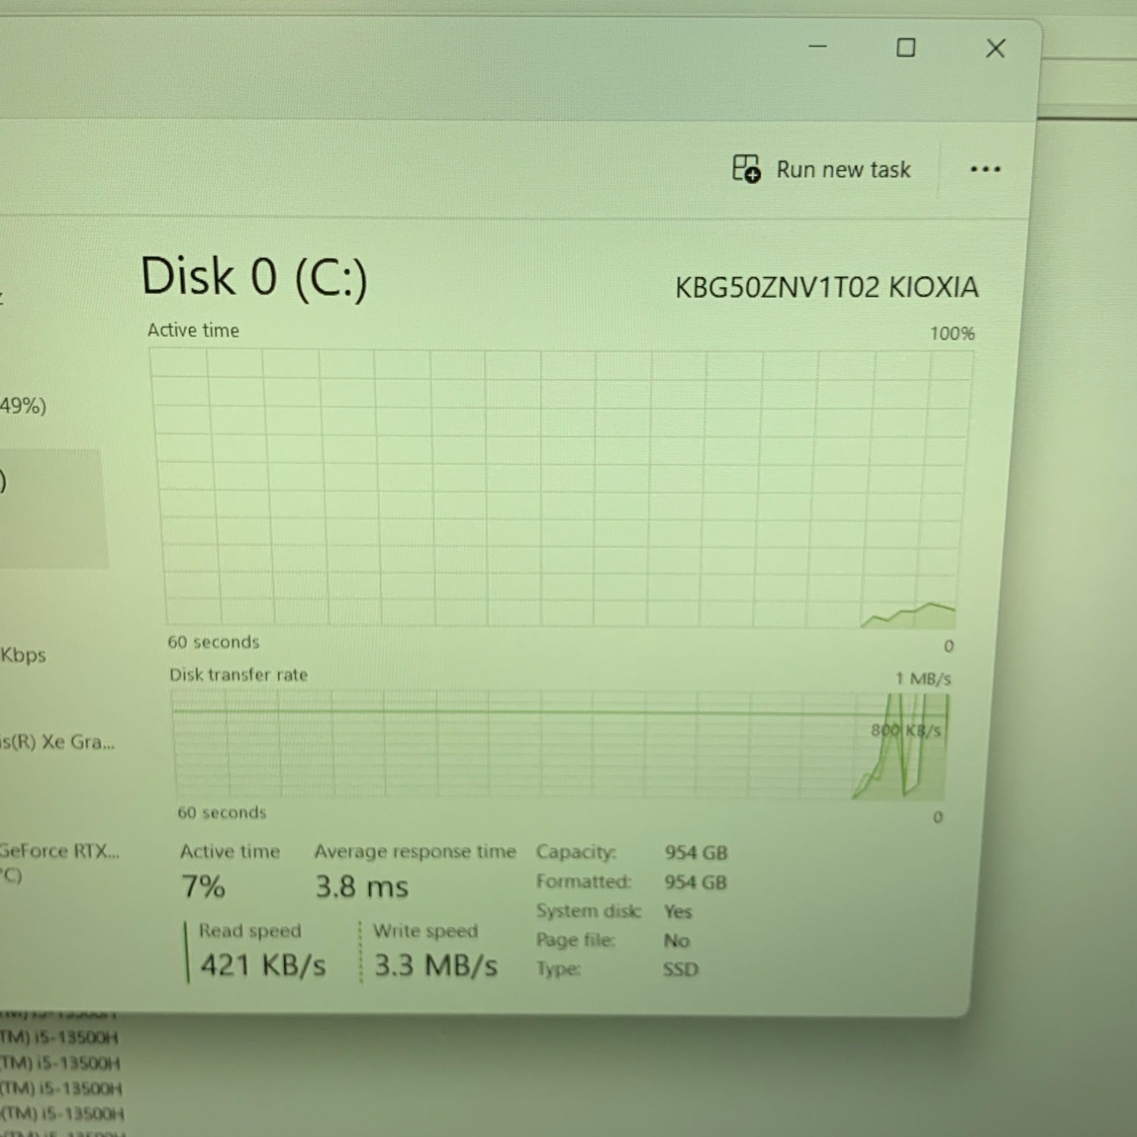Click the KBG50ZNV1T02 KIOXIA model name
1137x1137 pixels.
tap(826, 288)
